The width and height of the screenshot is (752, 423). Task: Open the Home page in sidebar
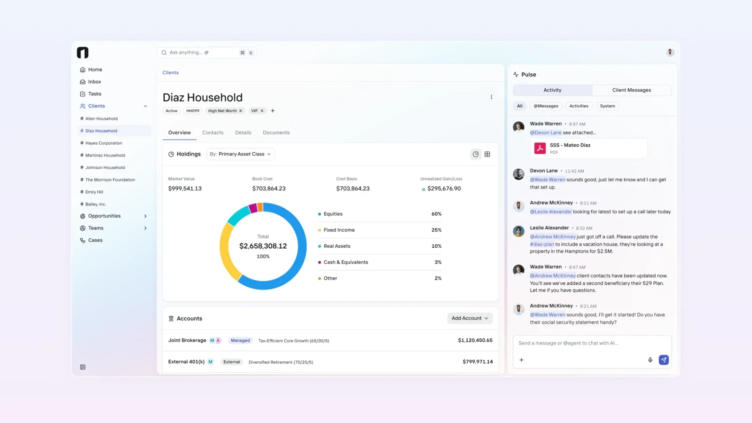click(x=91, y=70)
